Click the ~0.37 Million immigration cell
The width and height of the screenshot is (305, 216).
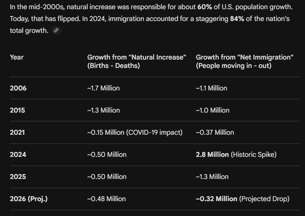click(215, 132)
